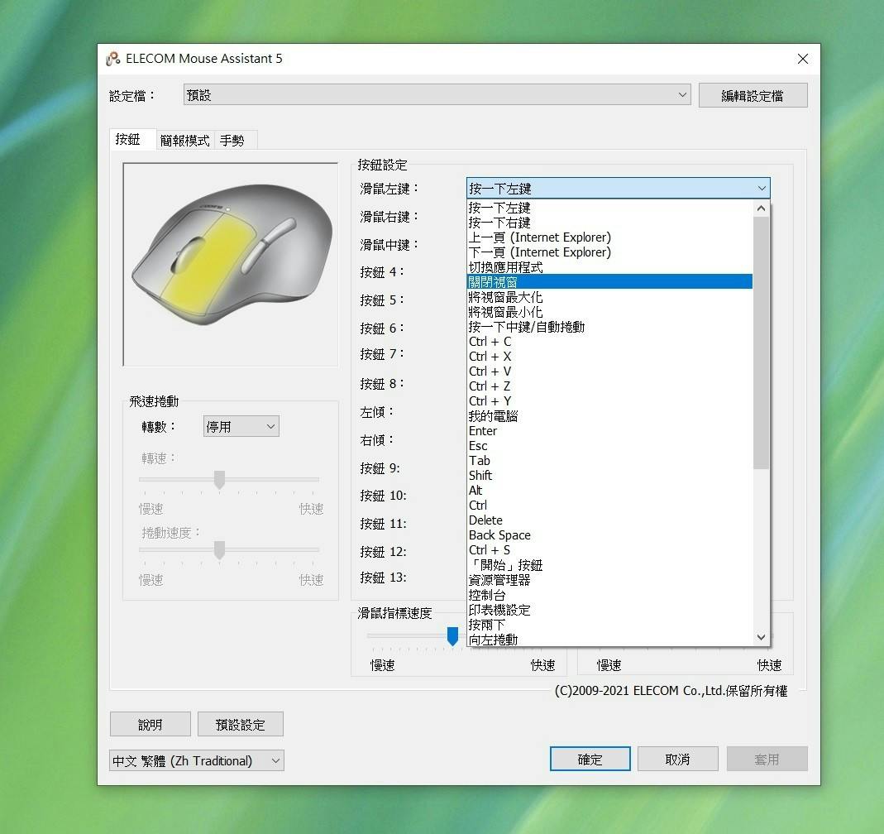
Task: Click the dropdown list scroll down arrow
Action: (761, 637)
